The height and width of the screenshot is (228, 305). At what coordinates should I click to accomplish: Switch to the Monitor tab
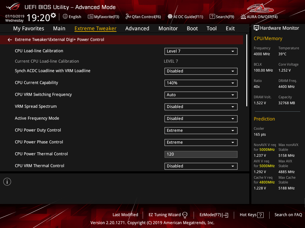(x=168, y=28)
